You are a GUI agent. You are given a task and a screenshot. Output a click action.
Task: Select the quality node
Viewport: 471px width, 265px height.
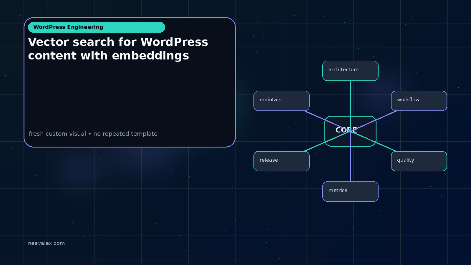tap(419, 161)
